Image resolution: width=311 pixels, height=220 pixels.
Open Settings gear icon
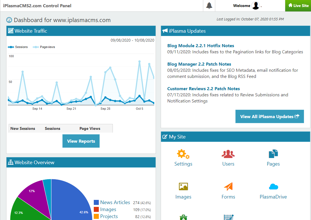pos(183,154)
